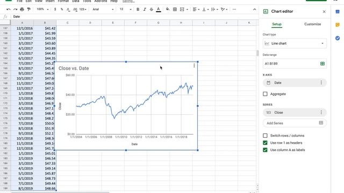Image resolution: width=344 pixels, height=193 pixels.
Task: Open the font size dropdown
Action: 125,10
